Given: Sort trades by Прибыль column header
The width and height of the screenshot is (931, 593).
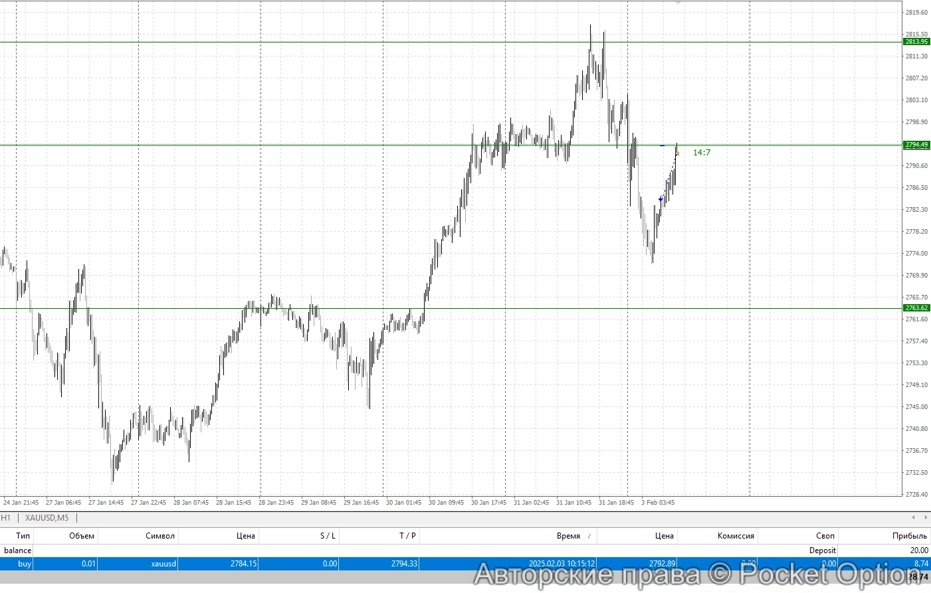Looking at the screenshot, I should coord(910,536).
